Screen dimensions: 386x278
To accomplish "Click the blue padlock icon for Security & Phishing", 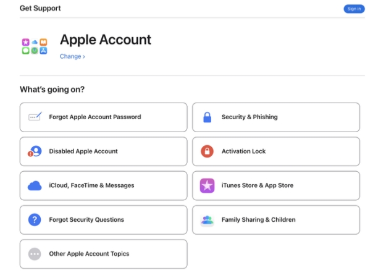I will point(207,117).
